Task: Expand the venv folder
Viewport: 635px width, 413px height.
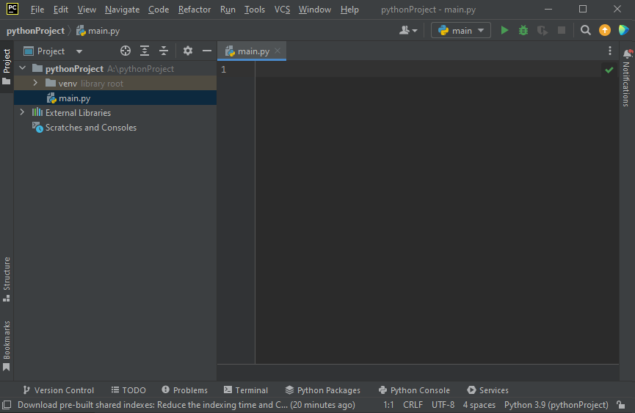Action: [x=35, y=84]
